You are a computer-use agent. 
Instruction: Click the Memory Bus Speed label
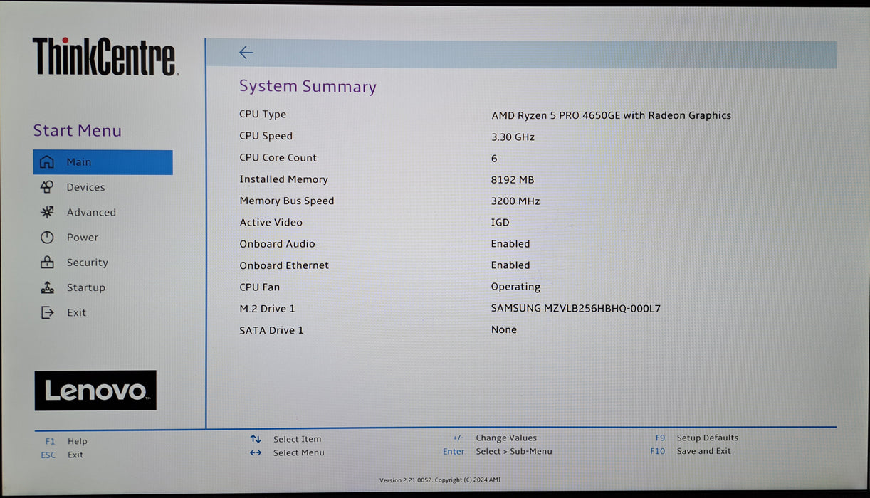pos(287,201)
